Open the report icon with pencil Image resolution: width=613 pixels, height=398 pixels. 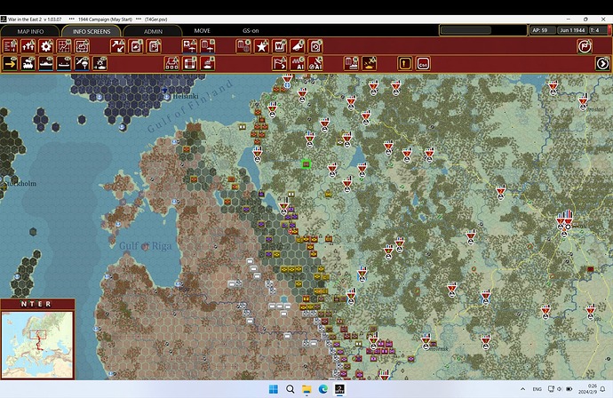click(x=136, y=46)
